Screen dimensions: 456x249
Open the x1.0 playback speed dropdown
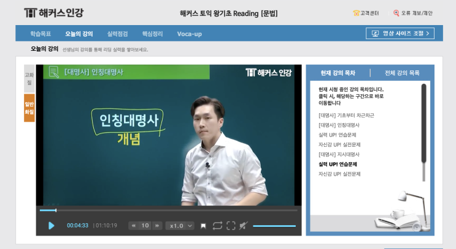[179, 226]
